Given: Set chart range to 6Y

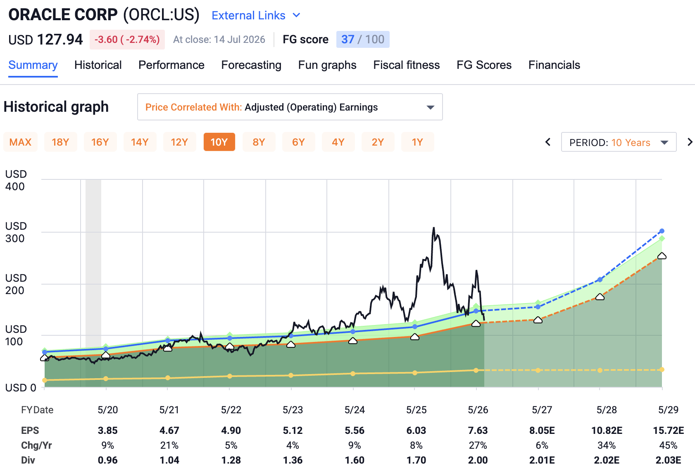Looking at the screenshot, I should tap(298, 142).
